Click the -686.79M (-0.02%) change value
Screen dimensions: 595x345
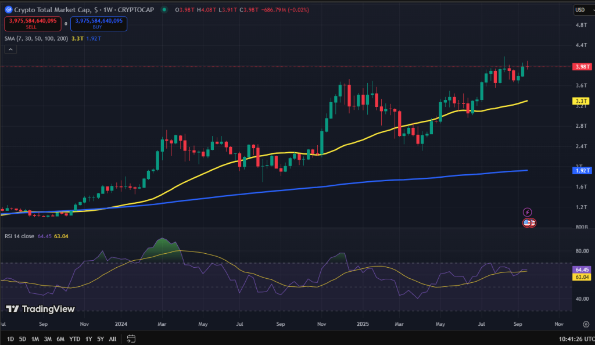tap(284, 10)
